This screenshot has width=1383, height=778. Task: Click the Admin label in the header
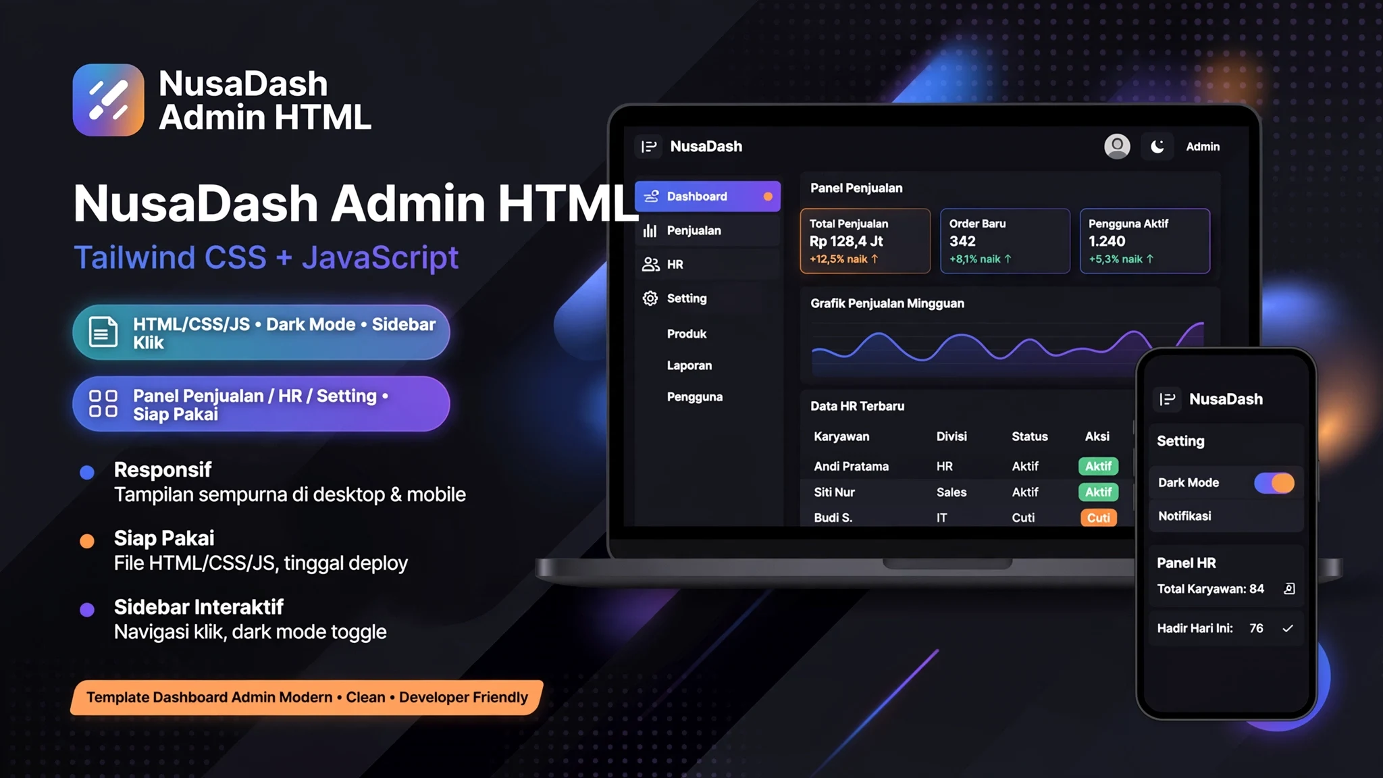1203,147
